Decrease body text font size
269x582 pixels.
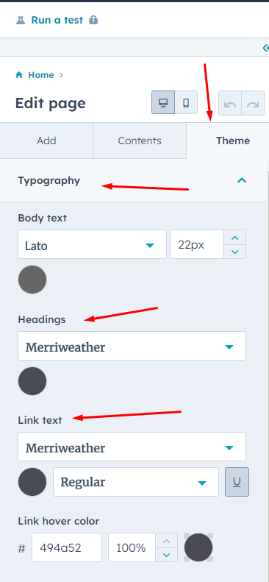[x=235, y=252]
